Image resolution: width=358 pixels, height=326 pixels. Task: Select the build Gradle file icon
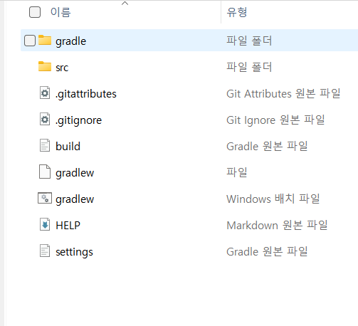pos(45,145)
